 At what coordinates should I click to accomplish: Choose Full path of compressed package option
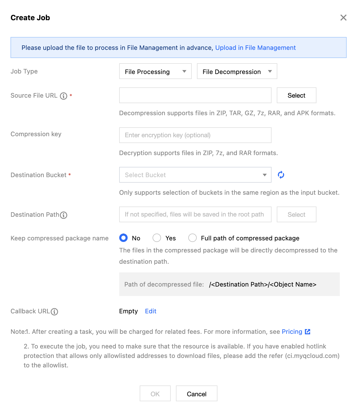coord(192,238)
